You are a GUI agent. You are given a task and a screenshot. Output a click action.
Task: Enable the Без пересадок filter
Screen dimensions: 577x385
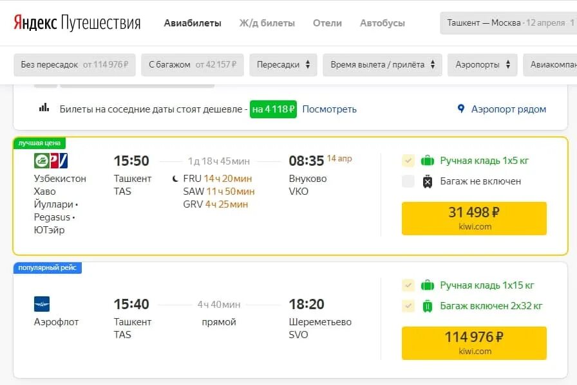click(75, 65)
